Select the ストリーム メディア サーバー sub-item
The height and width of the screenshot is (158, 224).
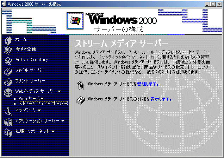coord(43,104)
